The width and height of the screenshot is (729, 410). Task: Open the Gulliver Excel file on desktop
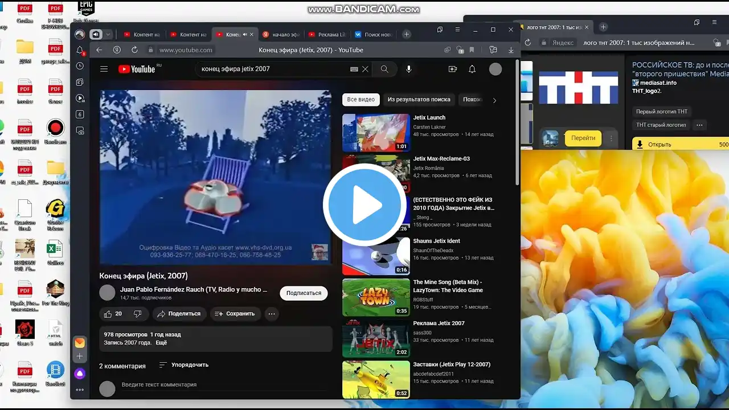tap(55, 254)
